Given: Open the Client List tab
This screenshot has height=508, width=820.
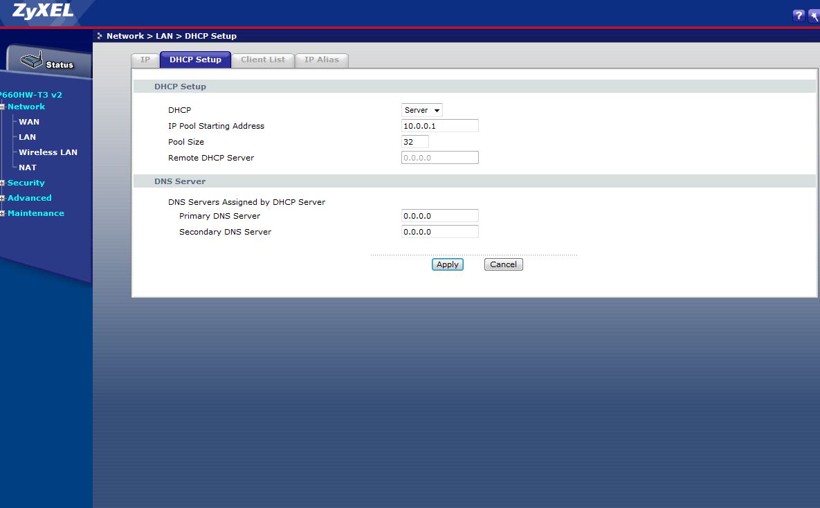Looking at the screenshot, I should pyautogui.click(x=262, y=60).
